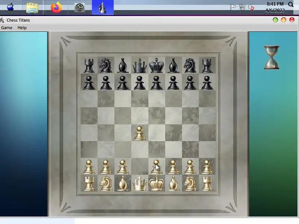Select the white queen on d1
This screenshot has height=224, width=299.
[140, 183]
